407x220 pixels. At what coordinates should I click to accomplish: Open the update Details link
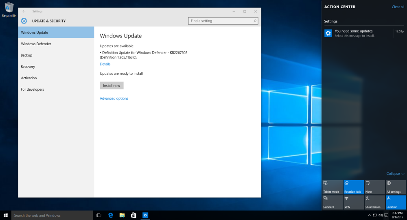coord(105,64)
